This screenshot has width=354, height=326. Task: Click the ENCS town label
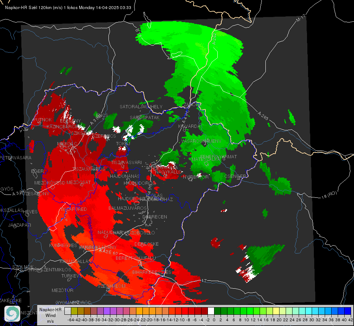(102, 116)
